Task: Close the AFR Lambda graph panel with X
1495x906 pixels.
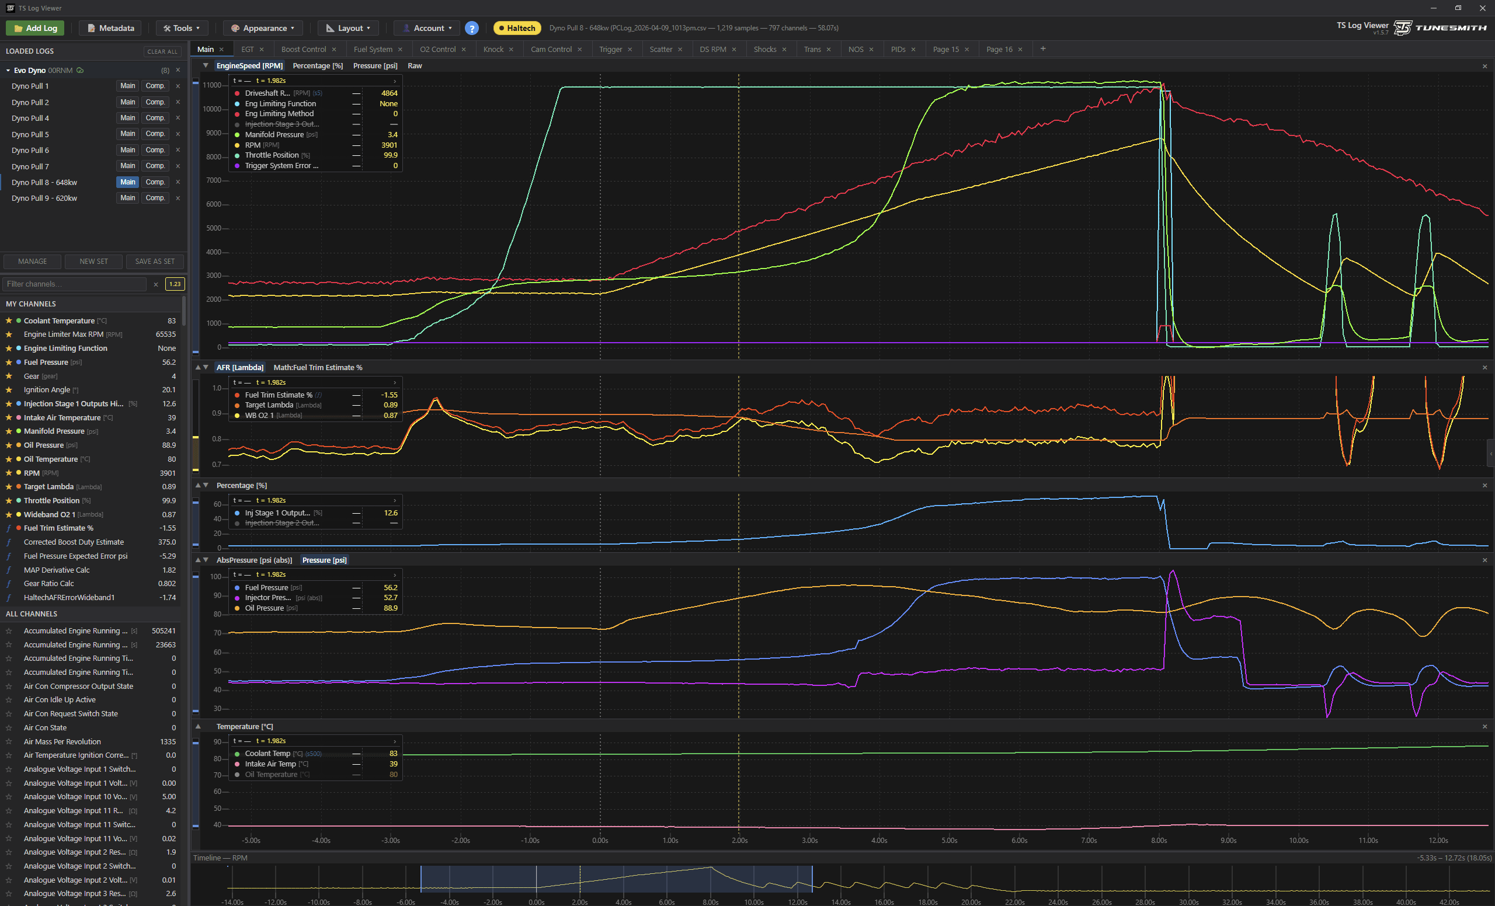Action: (1484, 368)
